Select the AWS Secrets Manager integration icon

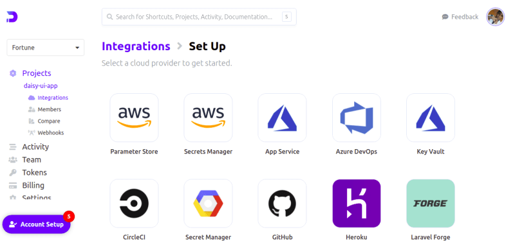(208, 118)
